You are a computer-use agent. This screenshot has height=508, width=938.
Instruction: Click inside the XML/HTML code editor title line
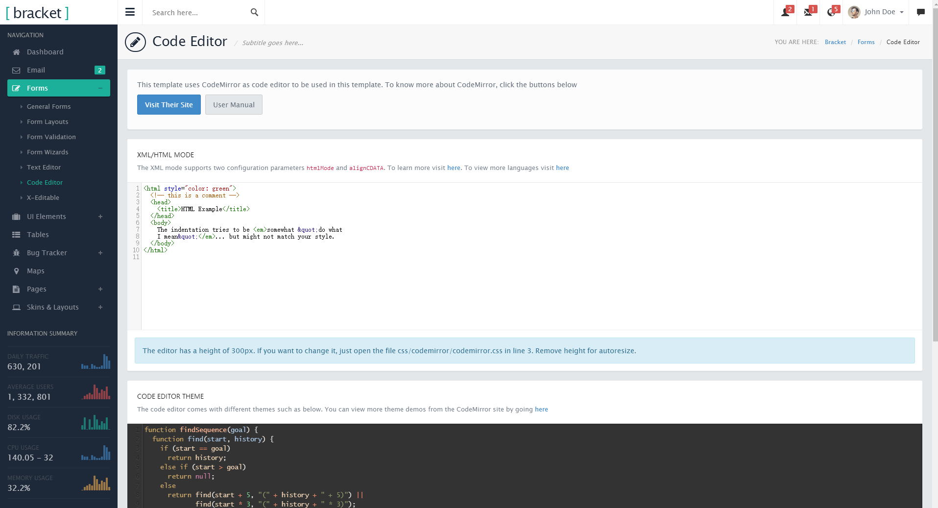coord(203,209)
